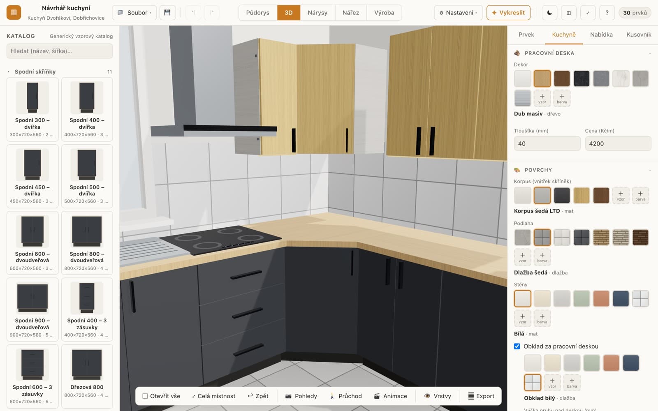Screen dimensions: 658x411
Task: Click the Vykreslit render button
Action: click(x=508, y=13)
